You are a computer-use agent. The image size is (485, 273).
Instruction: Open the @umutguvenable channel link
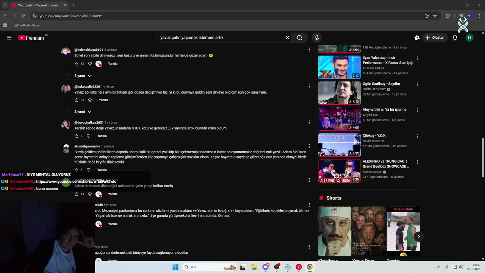[x=87, y=146]
